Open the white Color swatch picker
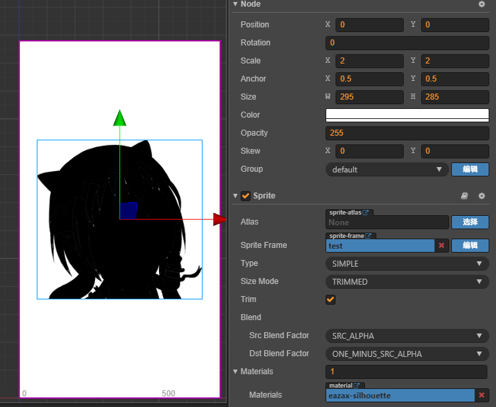This screenshot has width=496, height=407. point(407,115)
